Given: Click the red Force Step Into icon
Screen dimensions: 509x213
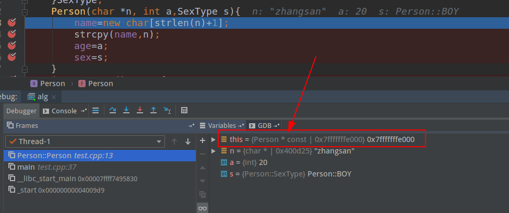Looking at the screenshot, I should 139,110.
